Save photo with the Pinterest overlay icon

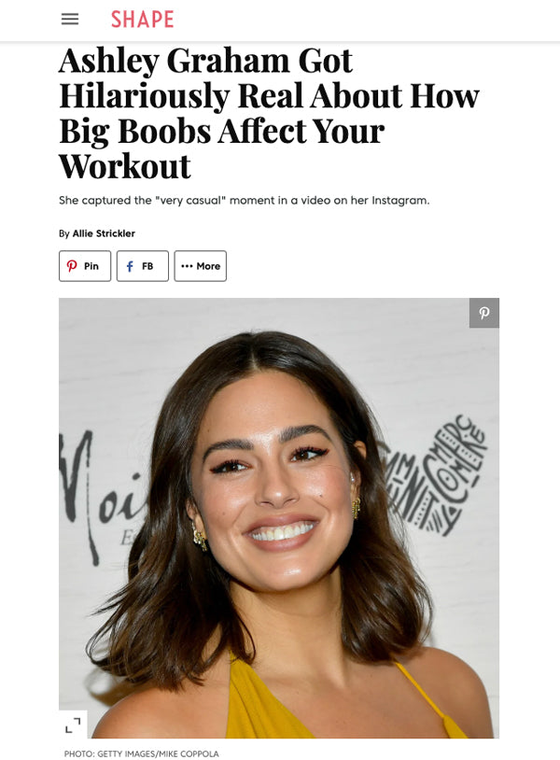(x=484, y=313)
